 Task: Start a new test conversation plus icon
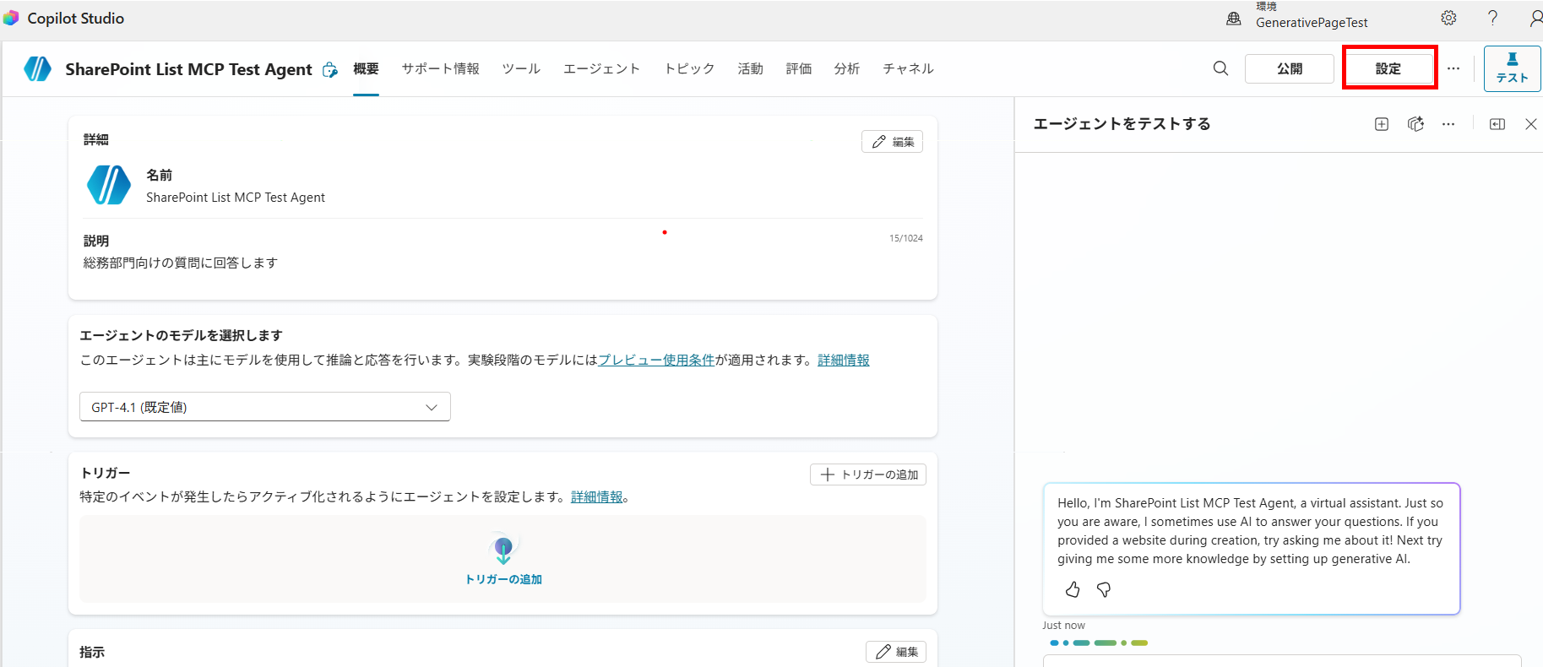coord(1382,124)
